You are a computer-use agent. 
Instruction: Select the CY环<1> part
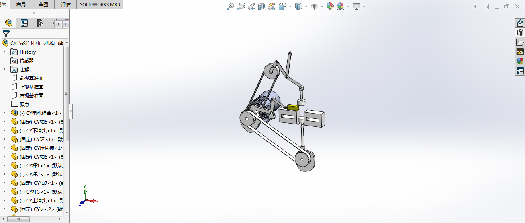pyautogui.click(x=41, y=139)
